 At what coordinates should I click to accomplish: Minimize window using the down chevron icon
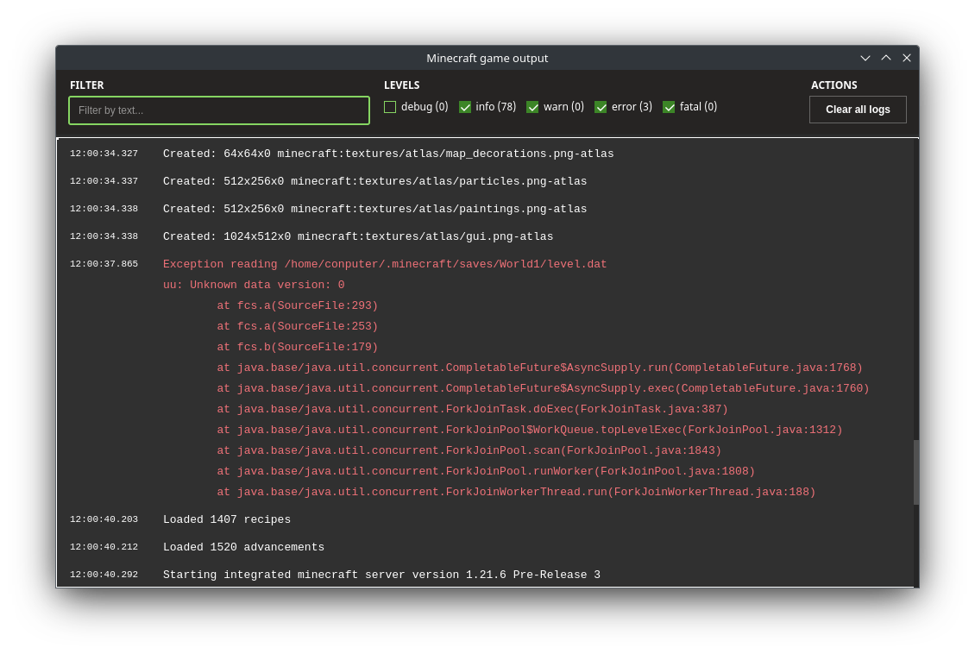click(865, 58)
